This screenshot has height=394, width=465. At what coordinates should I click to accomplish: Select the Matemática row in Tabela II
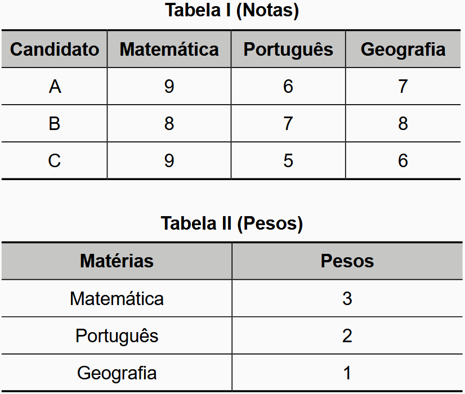click(x=117, y=298)
